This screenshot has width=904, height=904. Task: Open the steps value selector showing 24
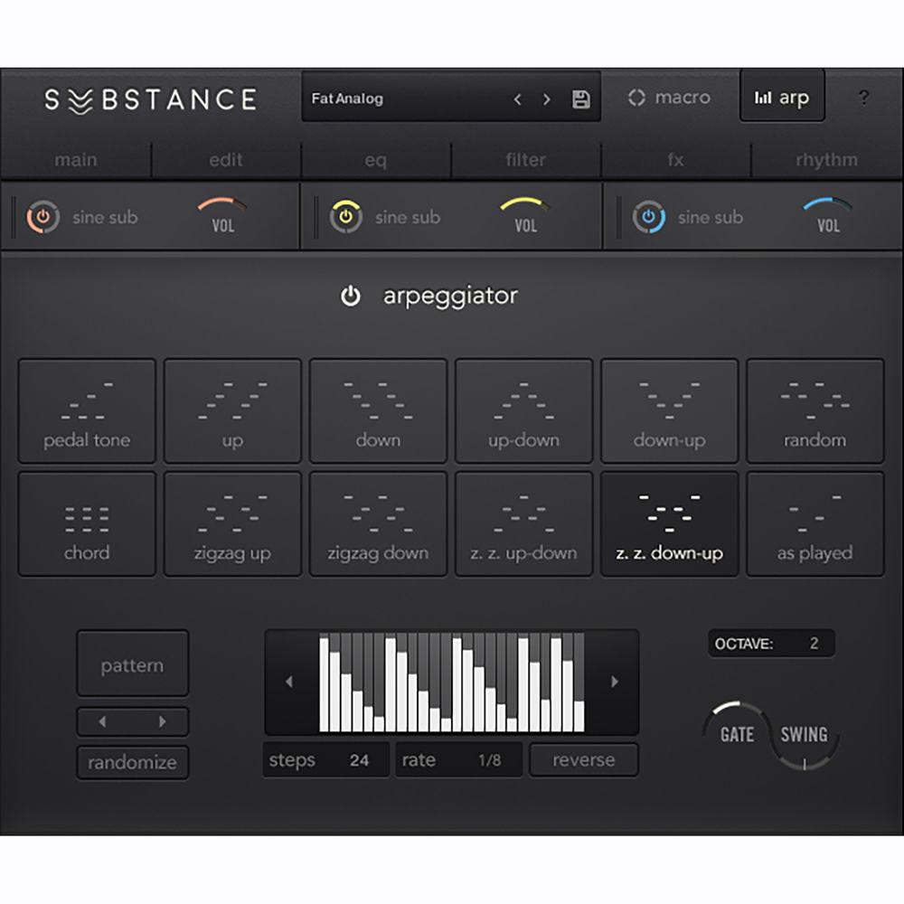[x=325, y=759]
